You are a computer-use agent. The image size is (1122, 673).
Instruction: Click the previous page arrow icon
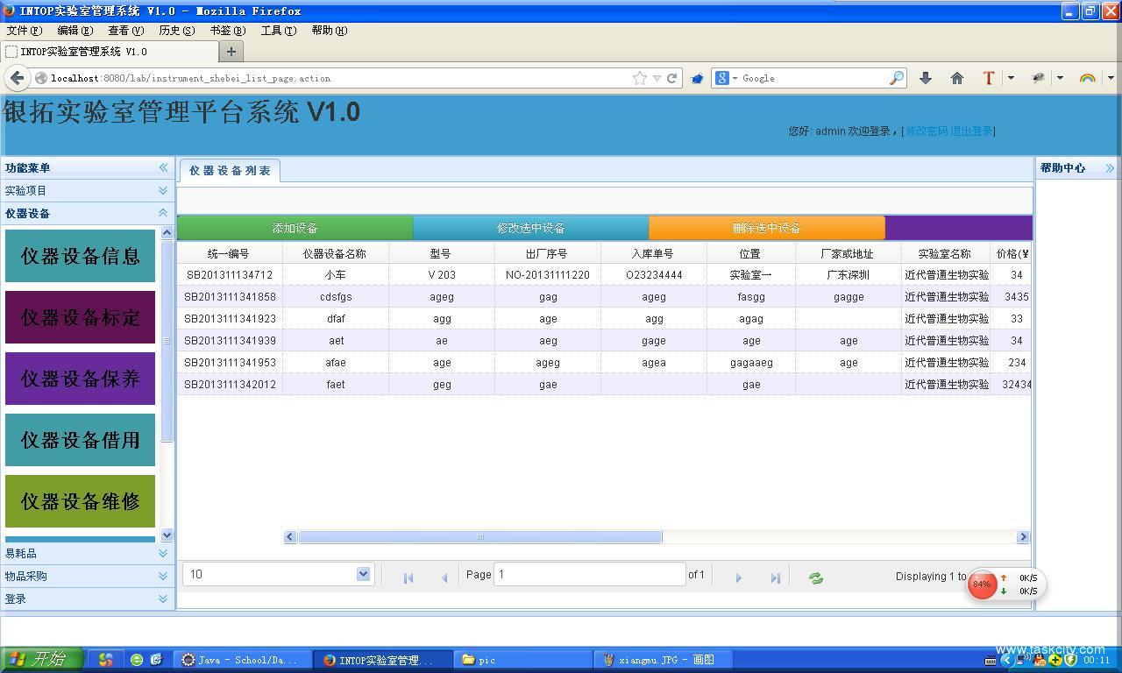444,578
